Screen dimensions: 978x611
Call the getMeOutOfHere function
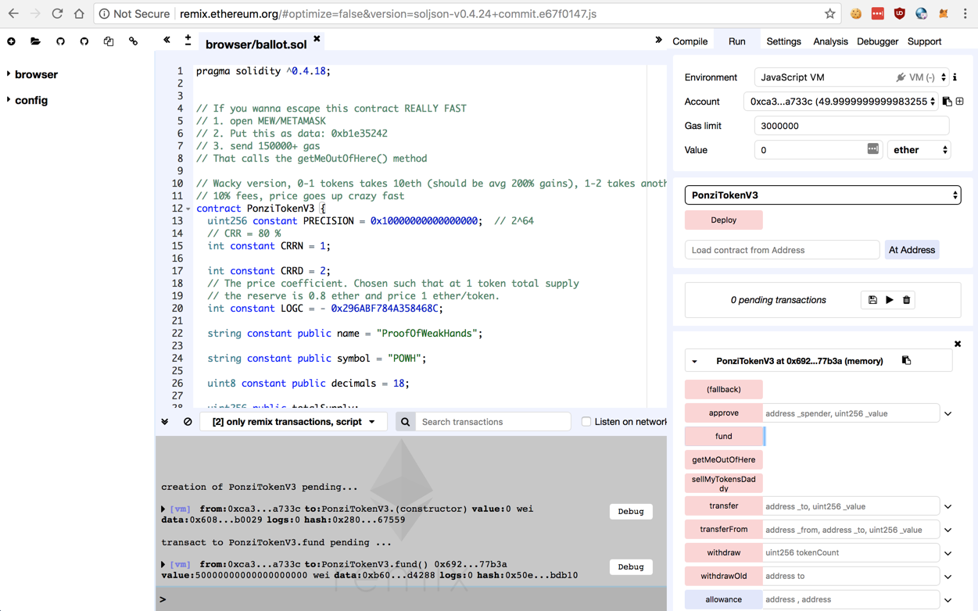click(x=723, y=459)
